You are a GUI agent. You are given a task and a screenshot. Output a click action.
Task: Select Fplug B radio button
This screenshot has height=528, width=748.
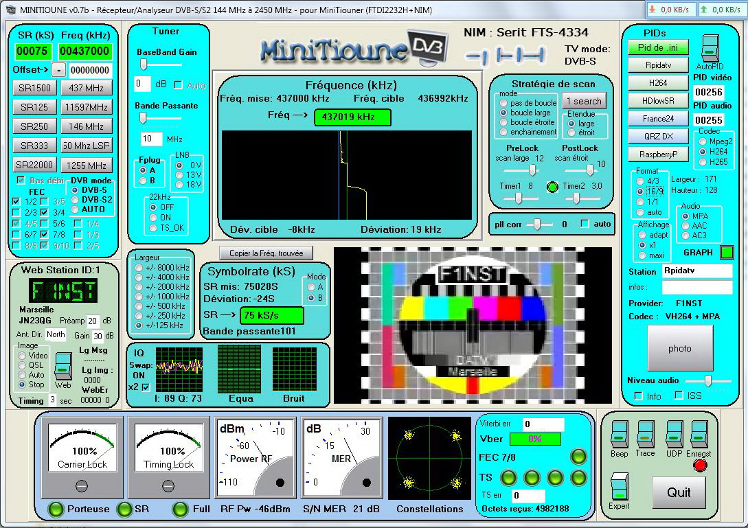coord(143,181)
